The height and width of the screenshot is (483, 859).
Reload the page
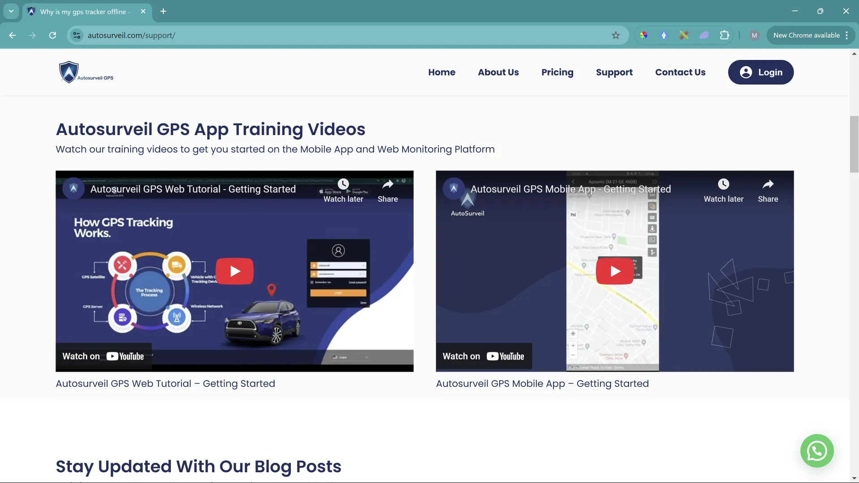[52, 35]
